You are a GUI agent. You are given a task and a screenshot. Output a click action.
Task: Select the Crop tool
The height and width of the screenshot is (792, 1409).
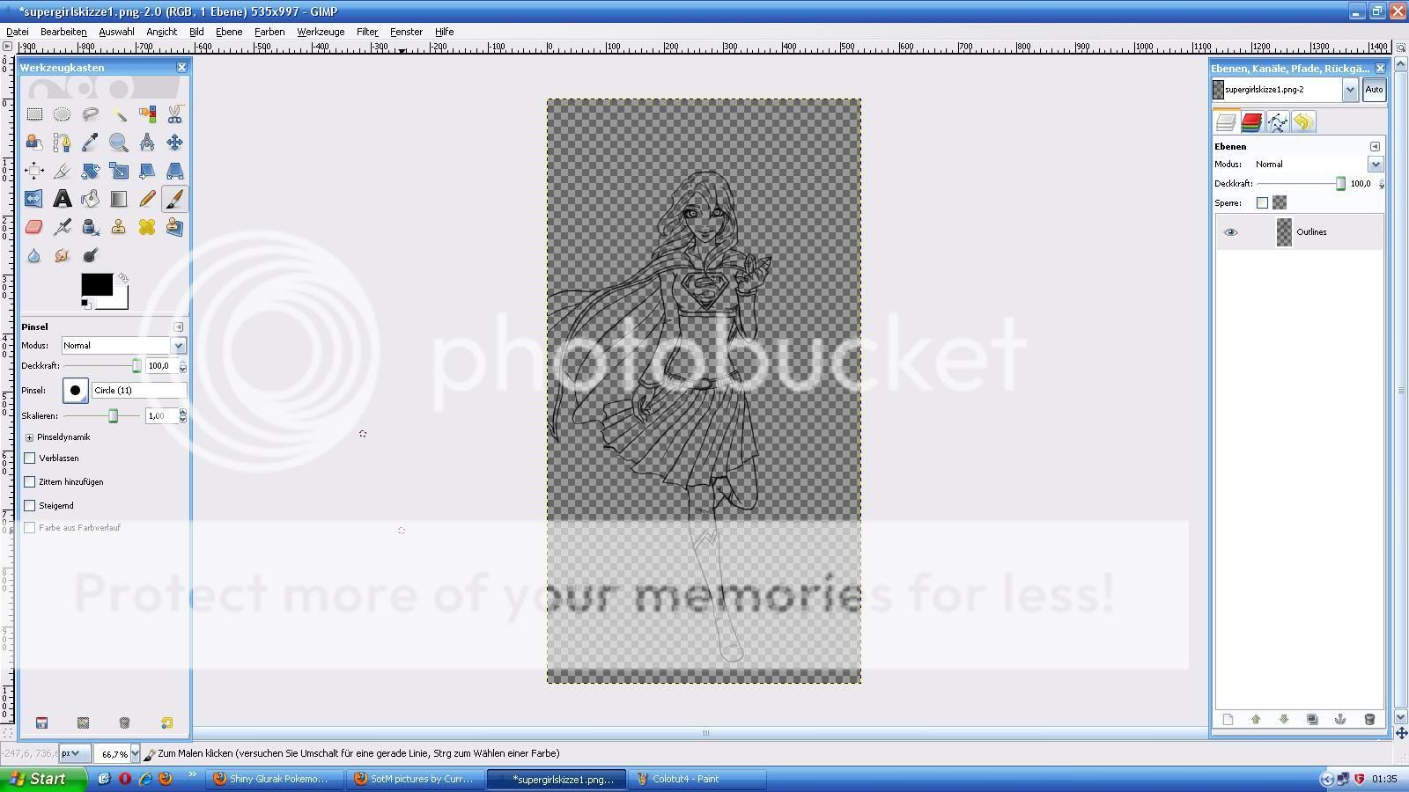point(62,171)
